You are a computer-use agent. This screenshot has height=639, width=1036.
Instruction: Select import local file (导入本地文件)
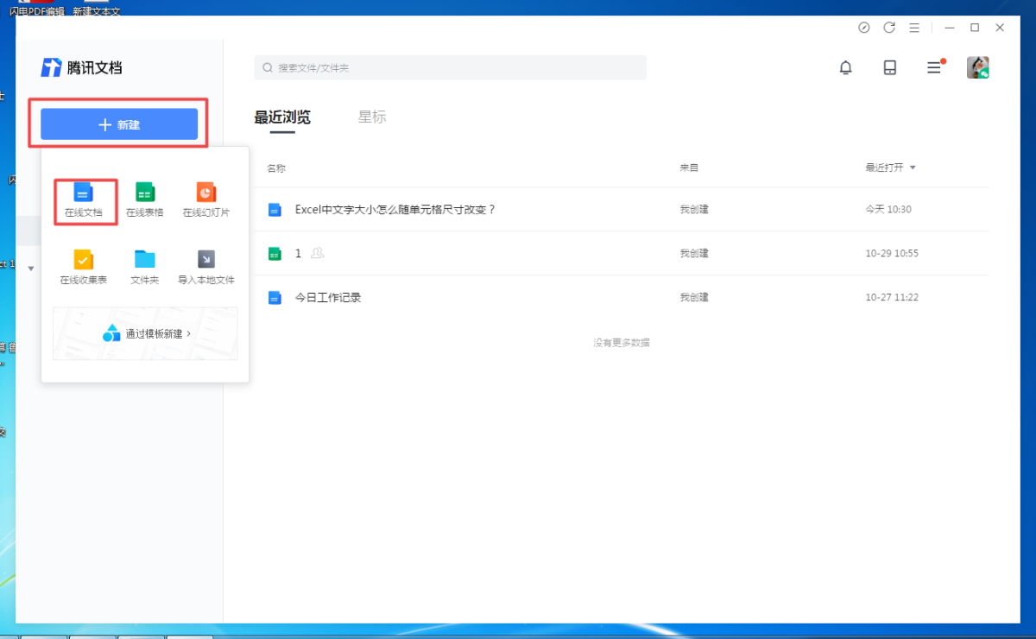point(205,268)
